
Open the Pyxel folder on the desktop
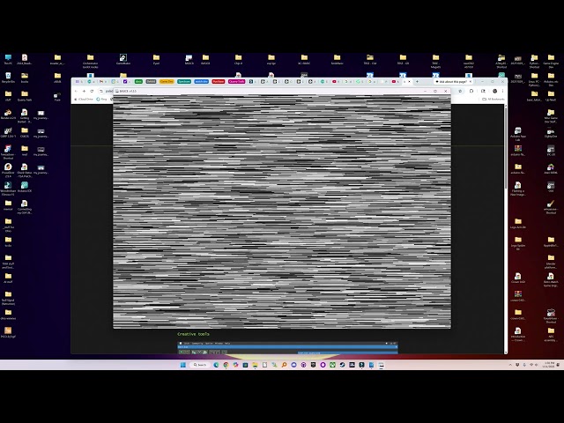[x=156, y=59]
